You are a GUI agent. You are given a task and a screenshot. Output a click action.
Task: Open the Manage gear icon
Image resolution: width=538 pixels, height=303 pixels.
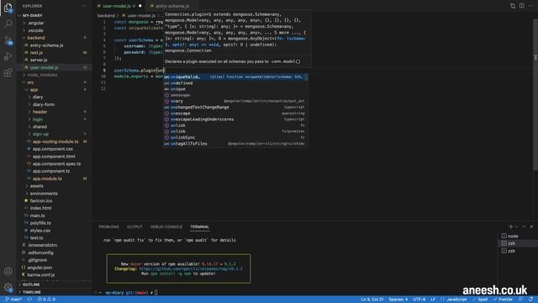point(8,287)
